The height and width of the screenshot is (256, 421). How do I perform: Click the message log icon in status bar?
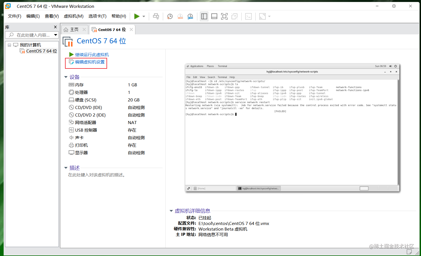(409, 252)
